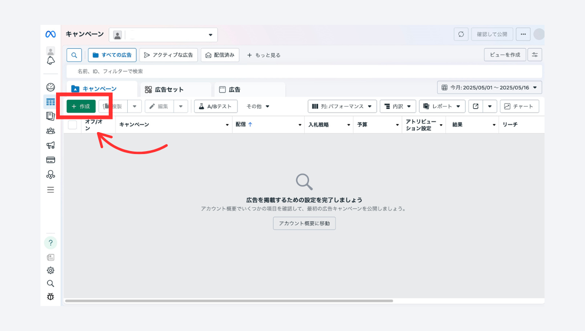The image size is (585, 331).
Task: Open the その他 dropdown
Action: pyautogui.click(x=258, y=106)
